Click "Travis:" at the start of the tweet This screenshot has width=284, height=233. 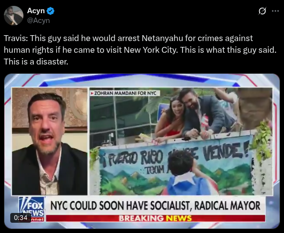[16, 38]
